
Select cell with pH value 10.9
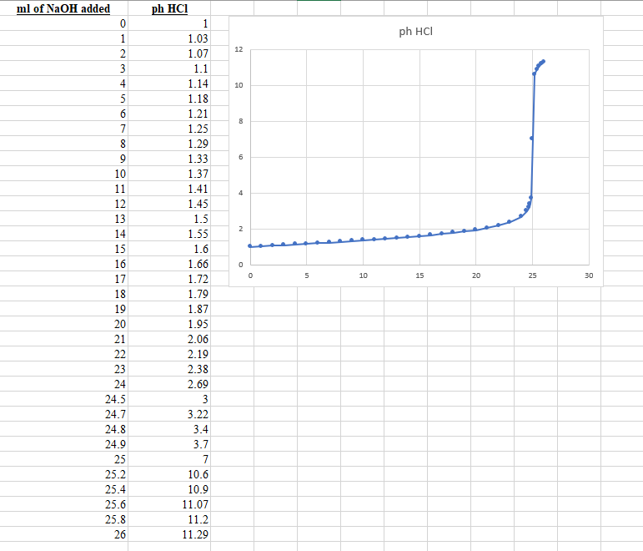[x=169, y=489]
